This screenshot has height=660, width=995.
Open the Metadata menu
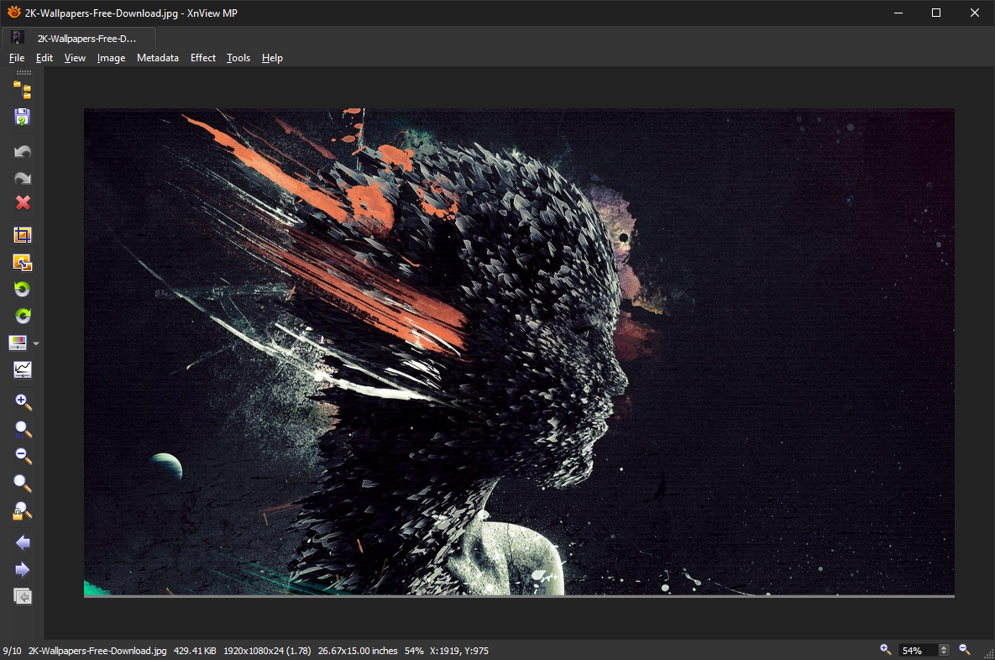coord(158,58)
